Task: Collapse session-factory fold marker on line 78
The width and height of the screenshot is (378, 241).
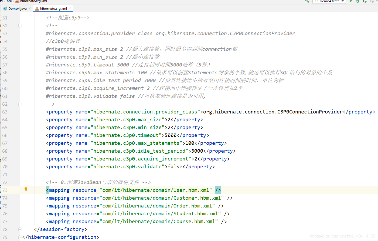Action: (x=20, y=229)
